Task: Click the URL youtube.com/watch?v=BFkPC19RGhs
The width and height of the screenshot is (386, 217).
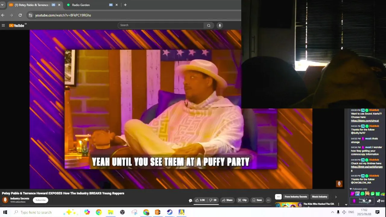Action: coord(63,15)
